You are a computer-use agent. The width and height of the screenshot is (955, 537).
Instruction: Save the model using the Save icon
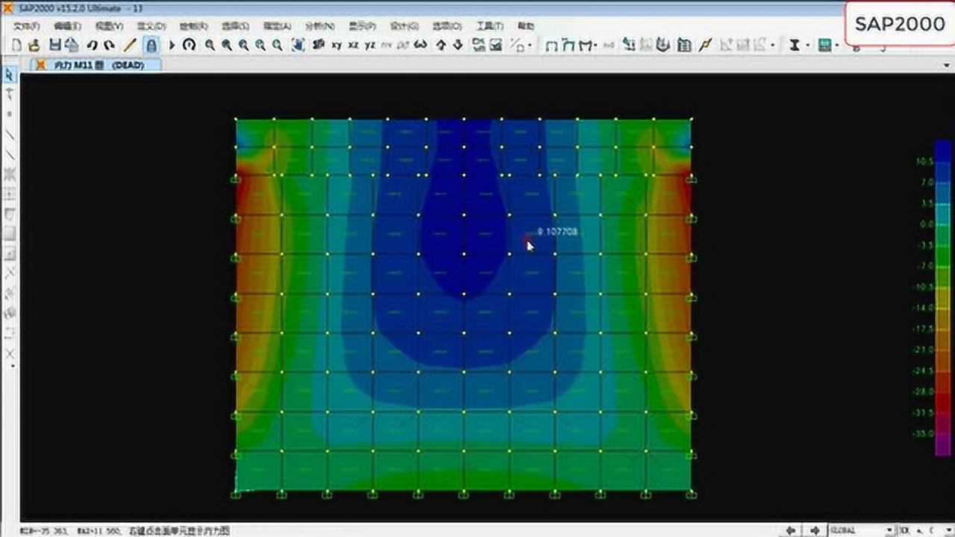[54, 45]
